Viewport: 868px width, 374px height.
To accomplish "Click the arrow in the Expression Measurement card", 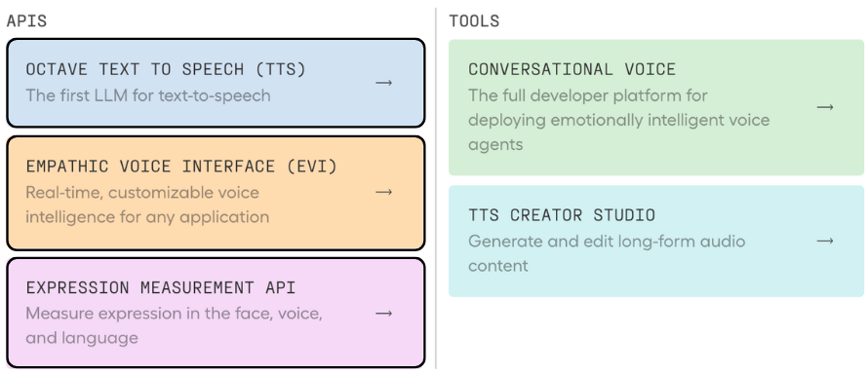I will [x=383, y=314].
